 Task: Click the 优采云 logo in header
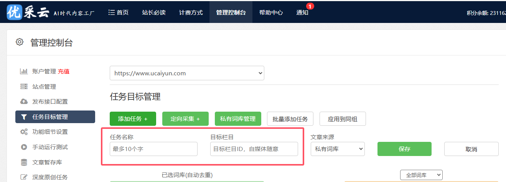point(28,12)
